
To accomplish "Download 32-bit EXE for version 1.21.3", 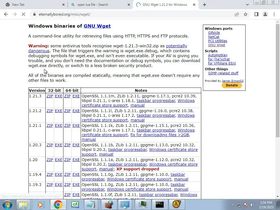I will coord(59,96).
